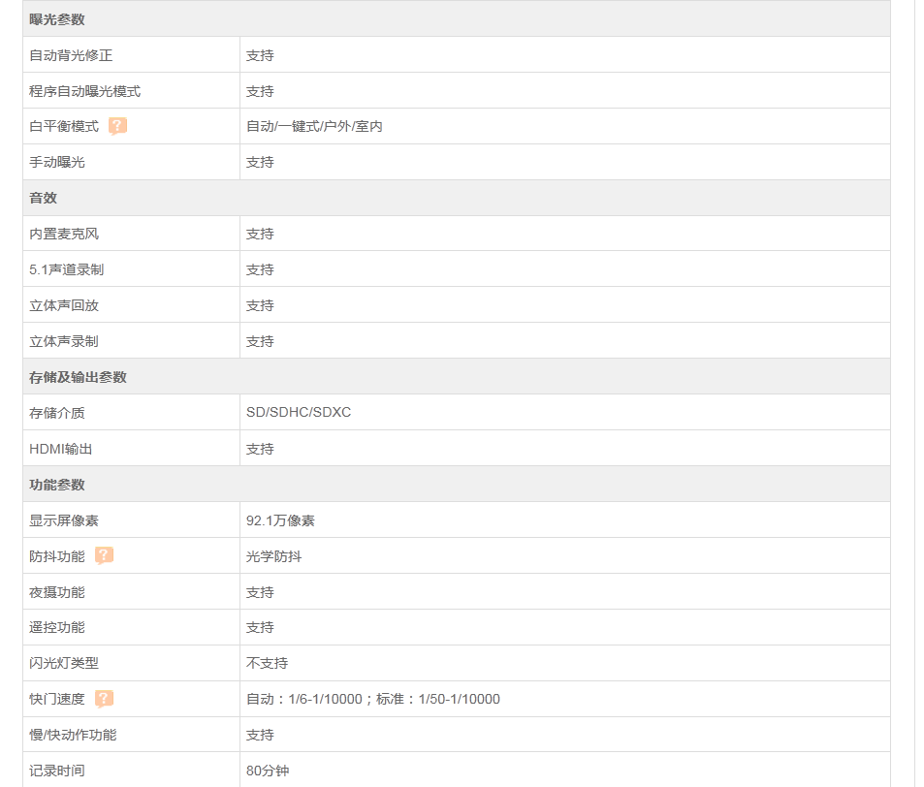Image resolution: width=924 pixels, height=787 pixels.
Task: Open help icon next to 白平衡模式
Action: [x=118, y=126]
